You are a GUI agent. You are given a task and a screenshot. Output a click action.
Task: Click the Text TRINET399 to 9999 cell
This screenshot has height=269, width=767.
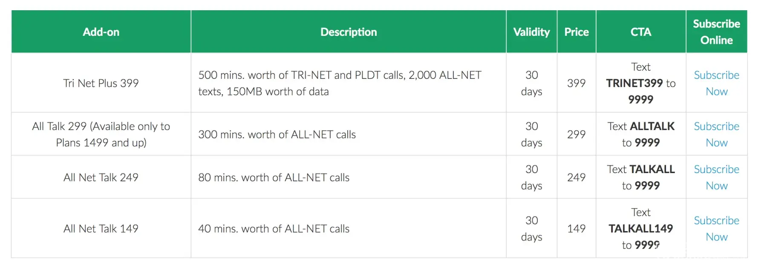pyautogui.click(x=640, y=83)
